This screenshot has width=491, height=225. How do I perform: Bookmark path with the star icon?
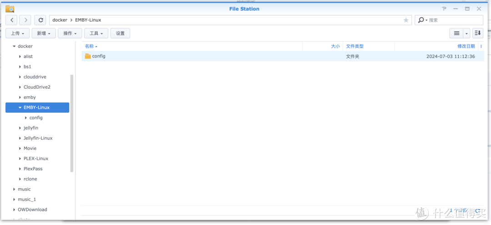(406, 20)
